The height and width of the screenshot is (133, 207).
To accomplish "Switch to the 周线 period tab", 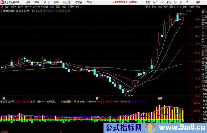I will pyautogui.click(x=58, y=7).
